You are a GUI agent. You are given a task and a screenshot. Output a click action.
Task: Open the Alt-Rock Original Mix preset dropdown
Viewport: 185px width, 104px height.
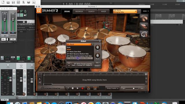point(125,11)
